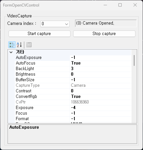Screen dimensions: 143x150
Task: Click the Camera Opened status text box
Action: [x=106, y=23]
